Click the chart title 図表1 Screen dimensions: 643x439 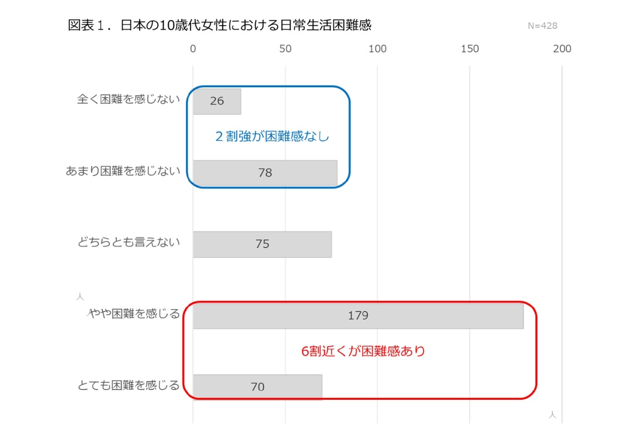219,25
